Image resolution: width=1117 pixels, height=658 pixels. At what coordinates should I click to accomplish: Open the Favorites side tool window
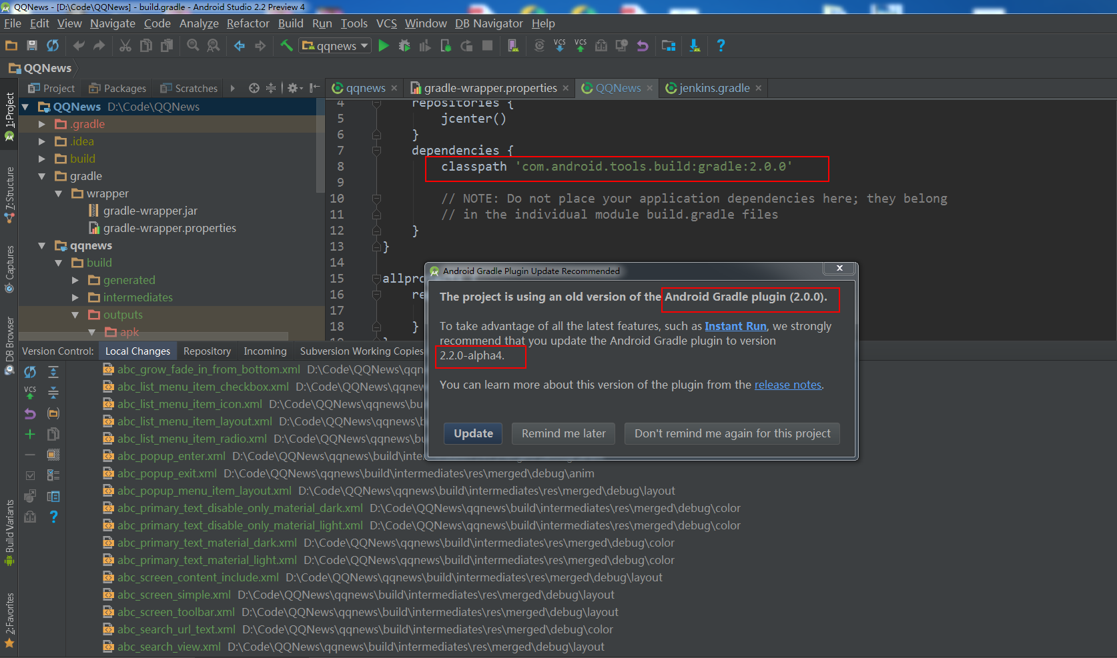tap(9, 620)
